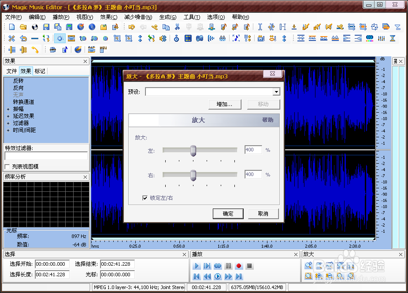Stop playback with the Stop button
The image size is (408, 293).
249,266
